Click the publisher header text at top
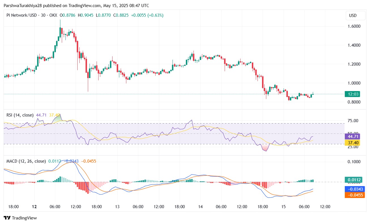The image size is (370, 224). point(76,6)
